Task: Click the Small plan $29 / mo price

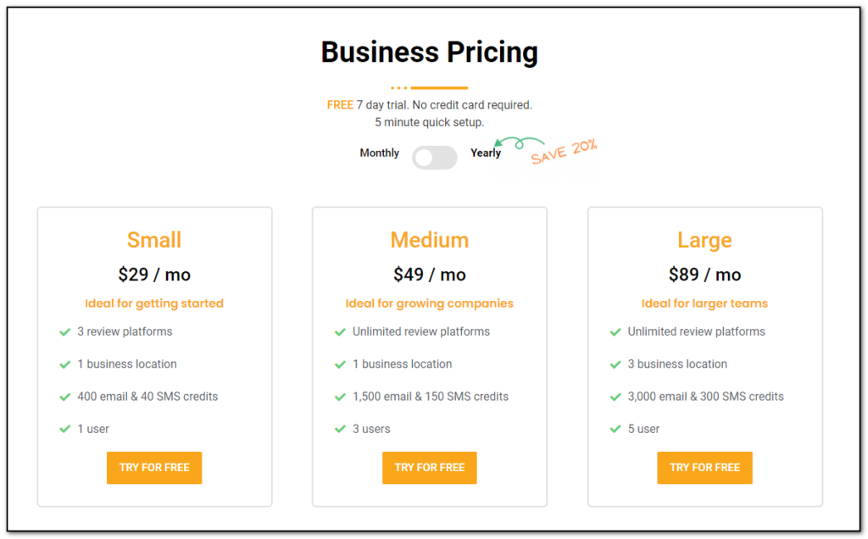Action: click(x=154, y=275)
